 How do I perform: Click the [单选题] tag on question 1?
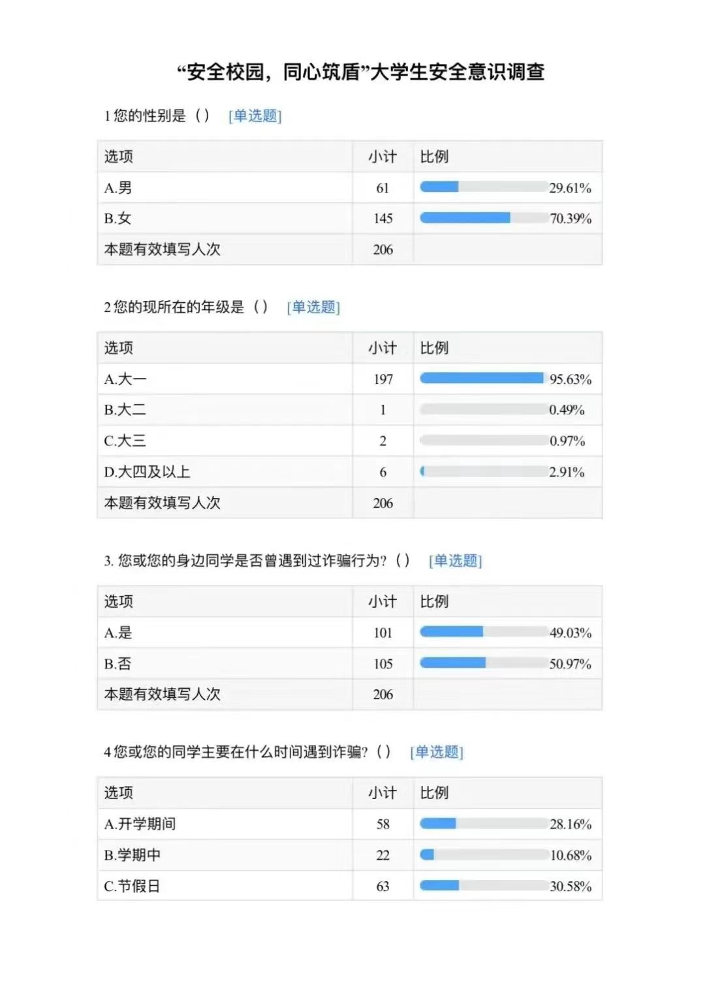(x=255, y=116)
